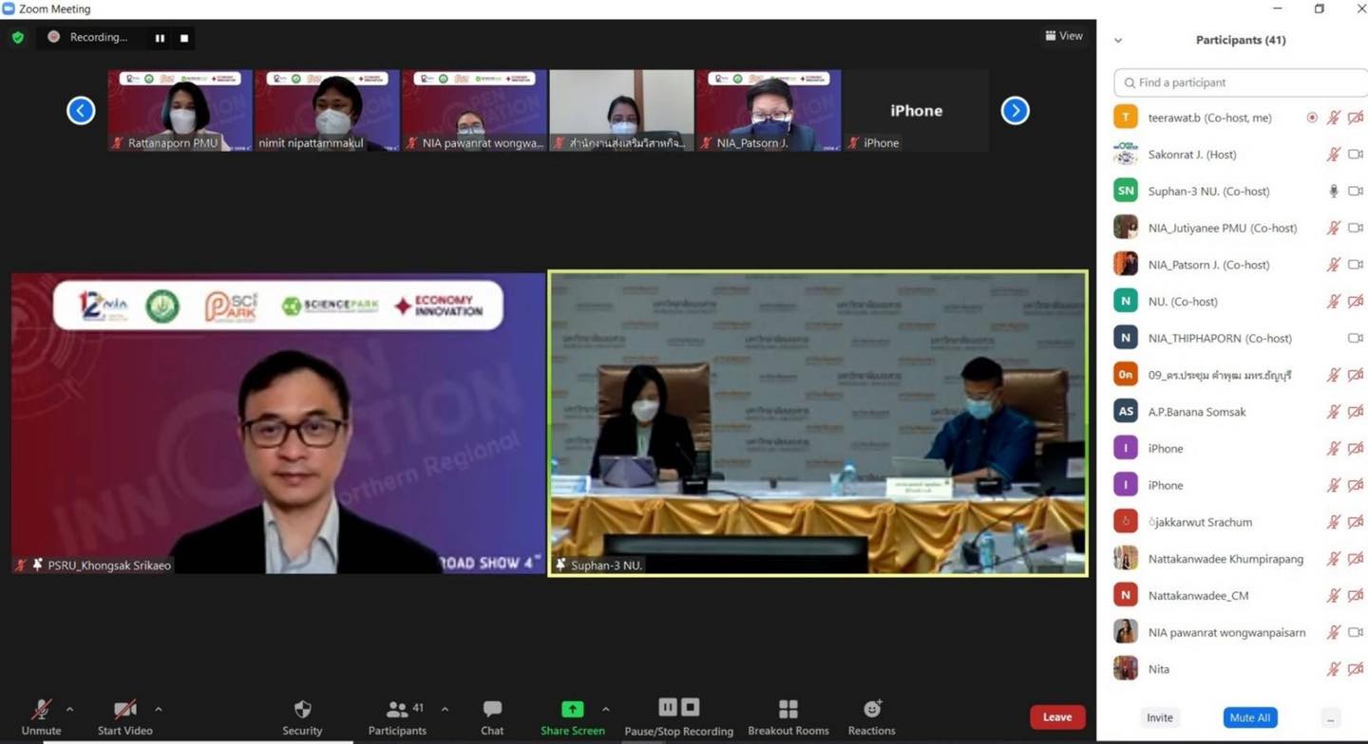Open the Participants icon in toolbar
1368x744 pixels.
[397, 709]
